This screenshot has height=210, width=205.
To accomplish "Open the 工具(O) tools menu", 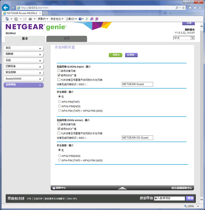I will click(x=71, y=19).
